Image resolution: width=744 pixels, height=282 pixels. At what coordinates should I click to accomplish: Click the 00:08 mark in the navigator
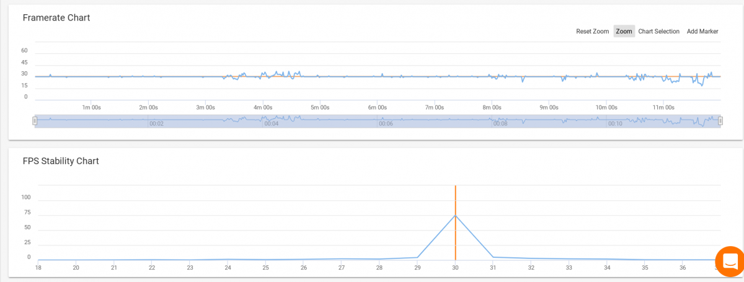[x=500, y=124]
